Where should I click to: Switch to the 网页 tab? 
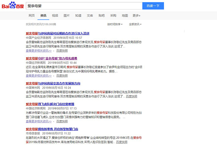click(32, 16)
